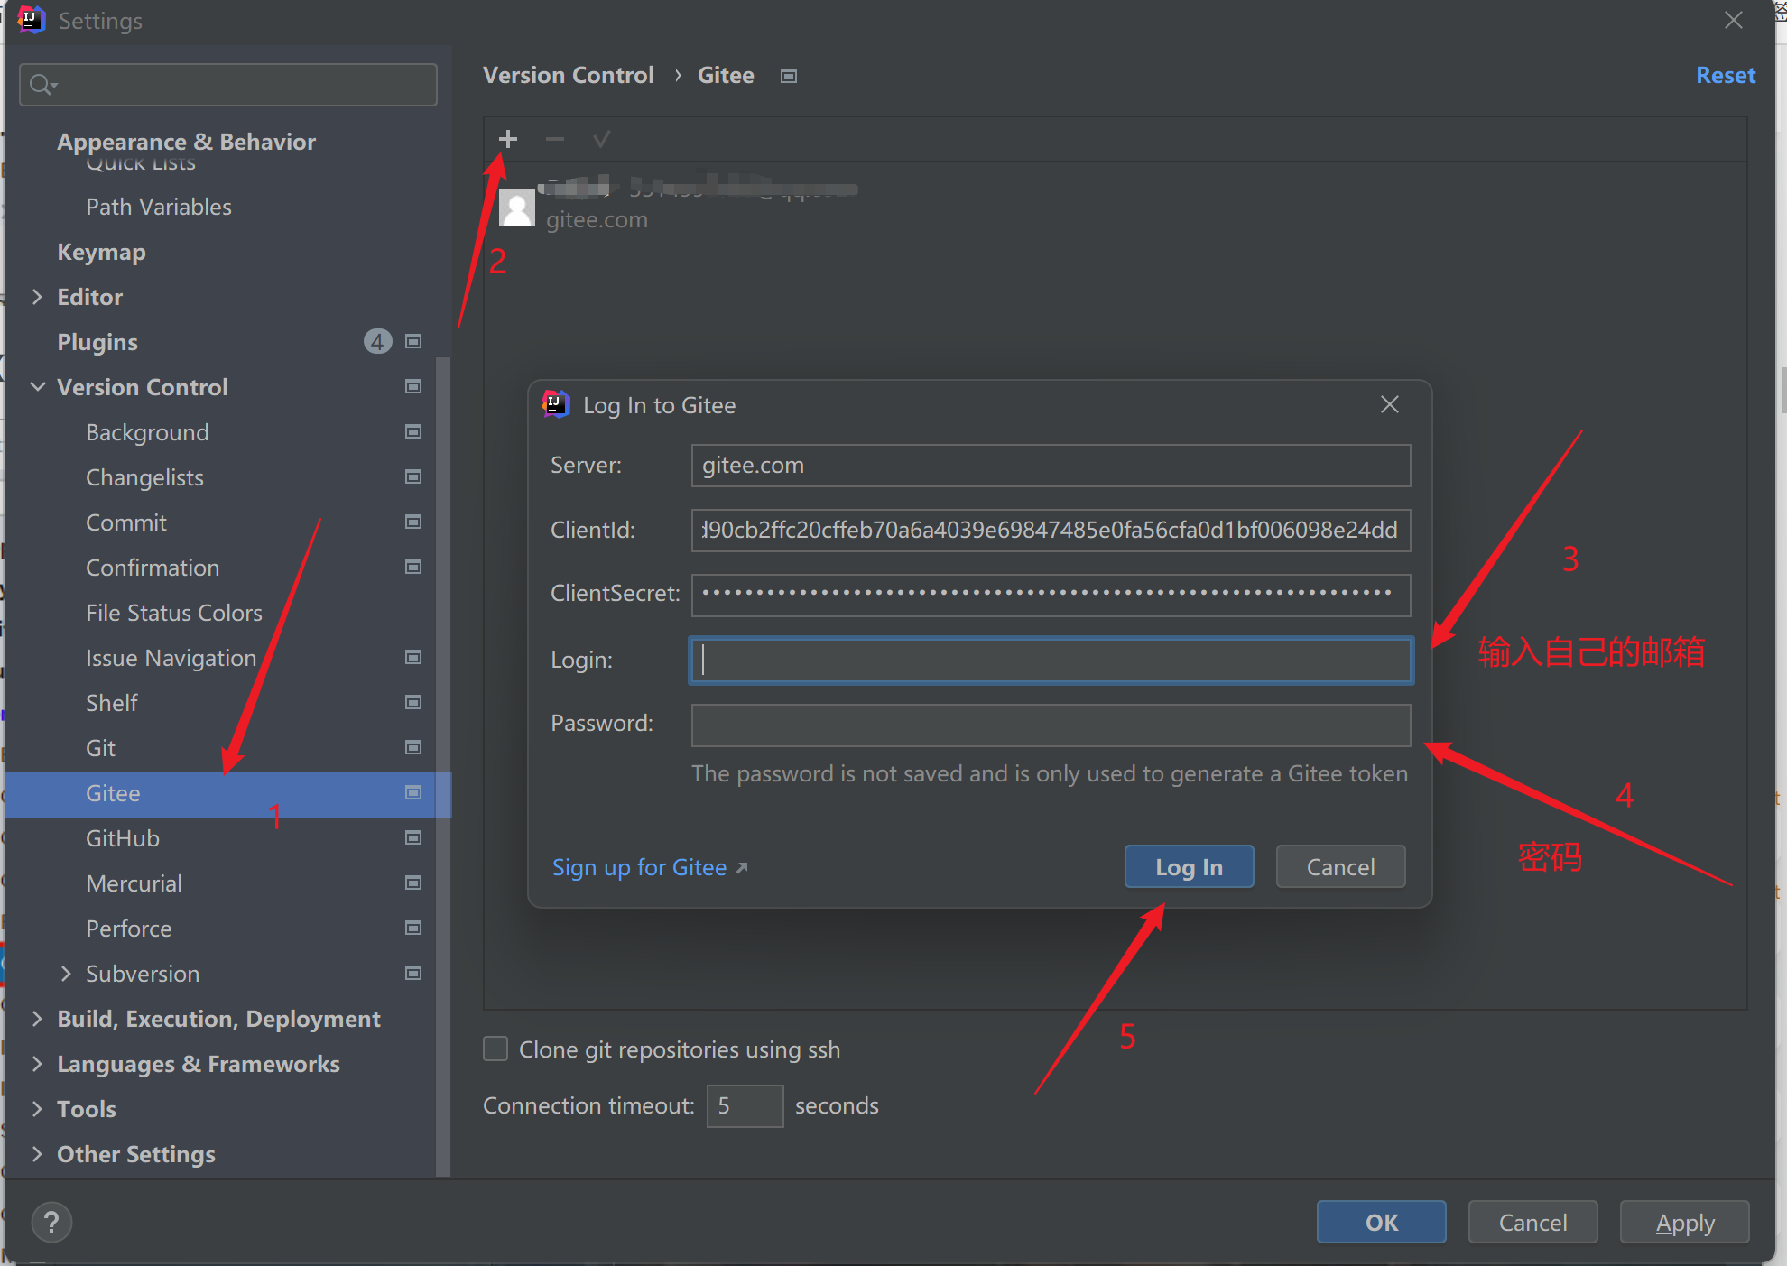Click the search magnifier icon in settings
Image resolution: width=1787 pixels, height=1266 pixels.
tap(42, 85)
